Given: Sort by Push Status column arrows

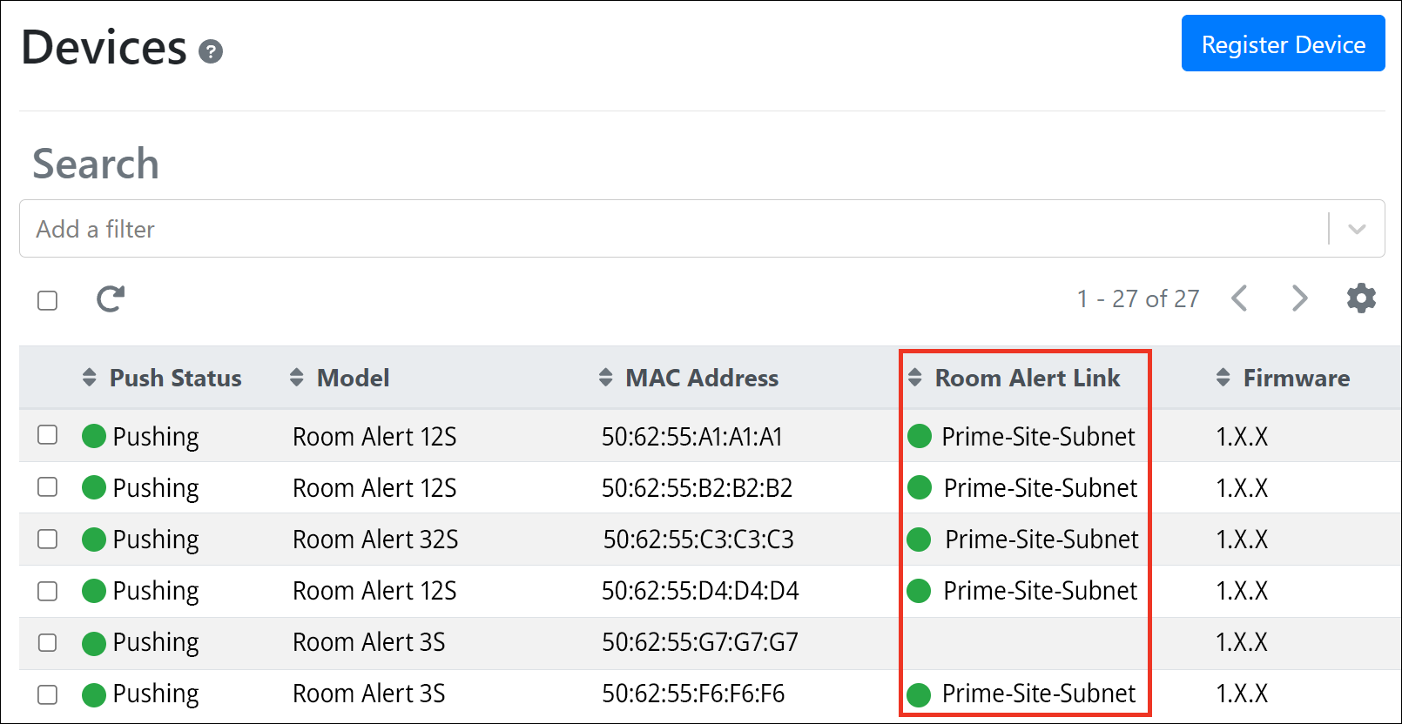Looking at the screenshot, I should tap(90, 378).
